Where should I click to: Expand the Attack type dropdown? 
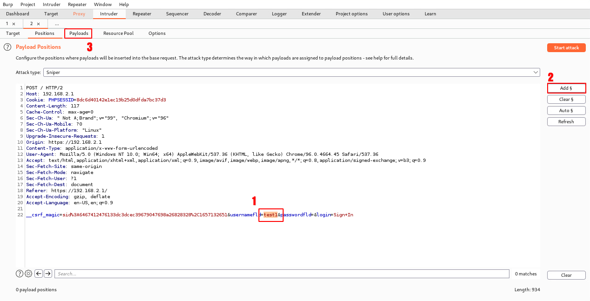535,73
